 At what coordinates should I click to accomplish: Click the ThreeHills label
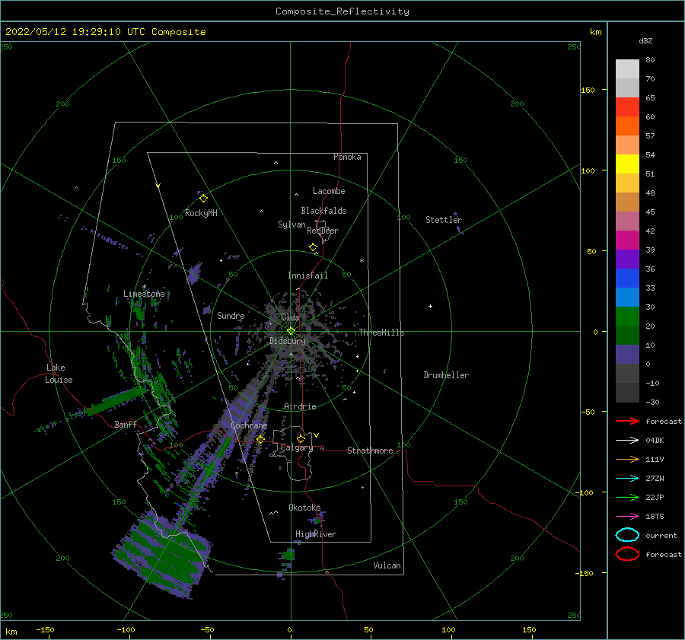coord(381,333)
